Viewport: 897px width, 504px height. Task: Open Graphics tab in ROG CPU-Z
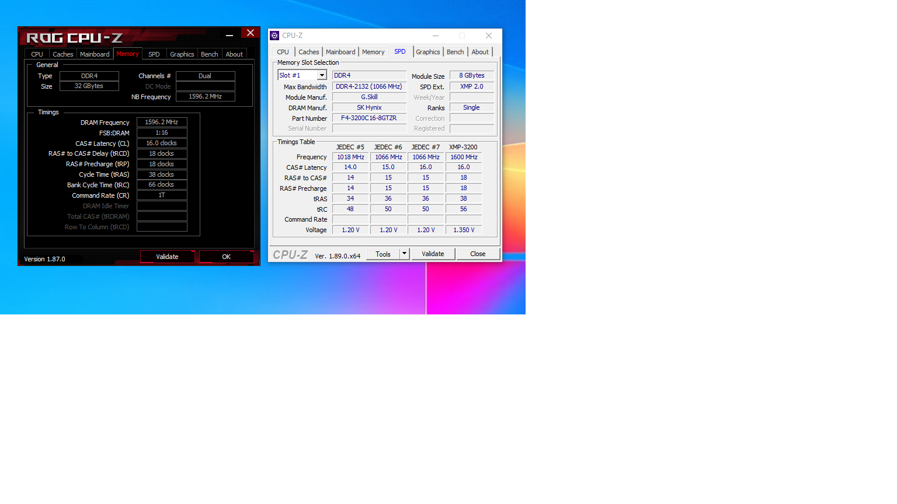(182, 54)
